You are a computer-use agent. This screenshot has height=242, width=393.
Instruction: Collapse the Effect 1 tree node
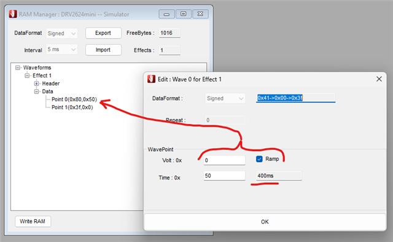(x=27, y=76)
